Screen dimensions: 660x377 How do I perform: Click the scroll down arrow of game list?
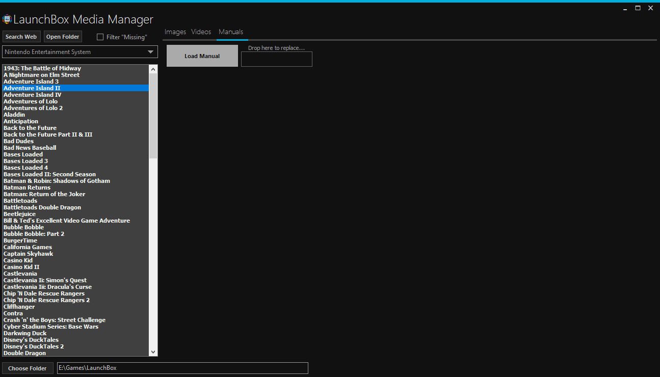point(153,352)
